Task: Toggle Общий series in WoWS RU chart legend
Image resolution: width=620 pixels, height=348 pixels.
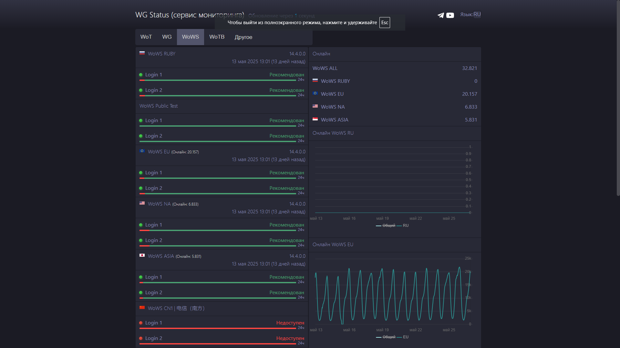Action: tap(386, 226)
